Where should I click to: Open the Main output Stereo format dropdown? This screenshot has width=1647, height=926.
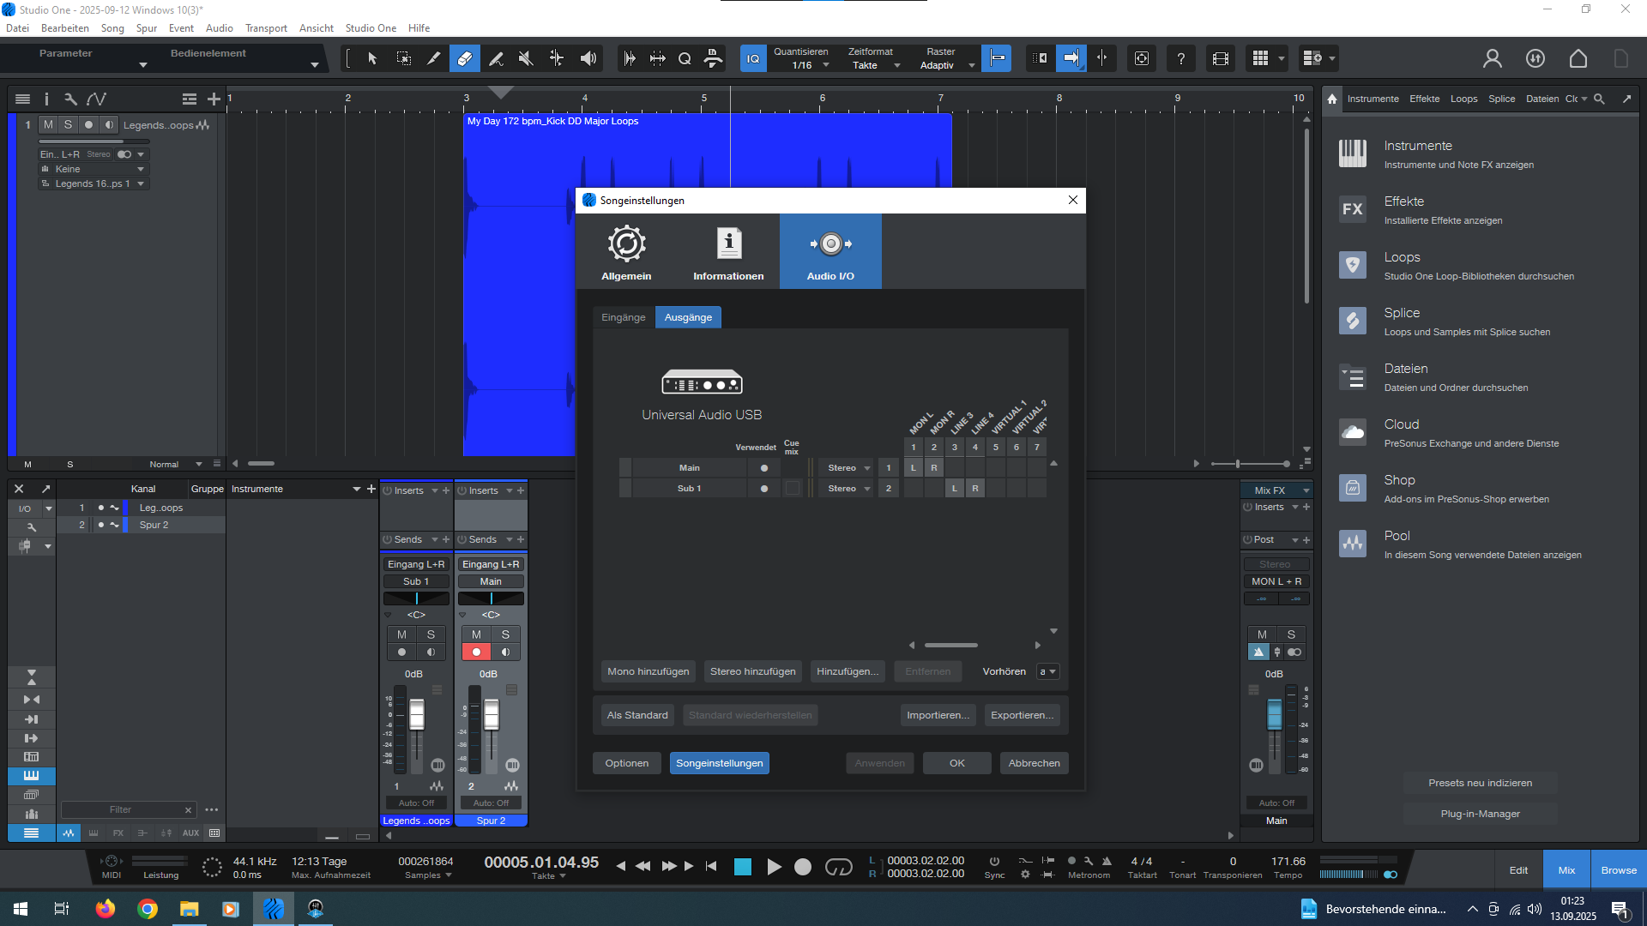[848, 468]
